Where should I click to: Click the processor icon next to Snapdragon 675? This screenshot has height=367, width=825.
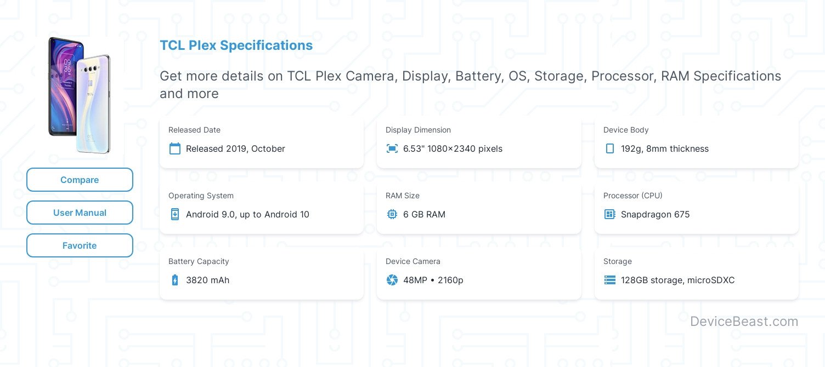(x=610, y=214)
